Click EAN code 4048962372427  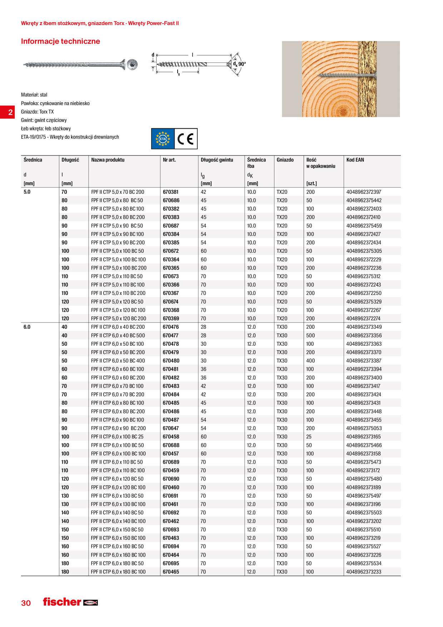coord(363,234)
